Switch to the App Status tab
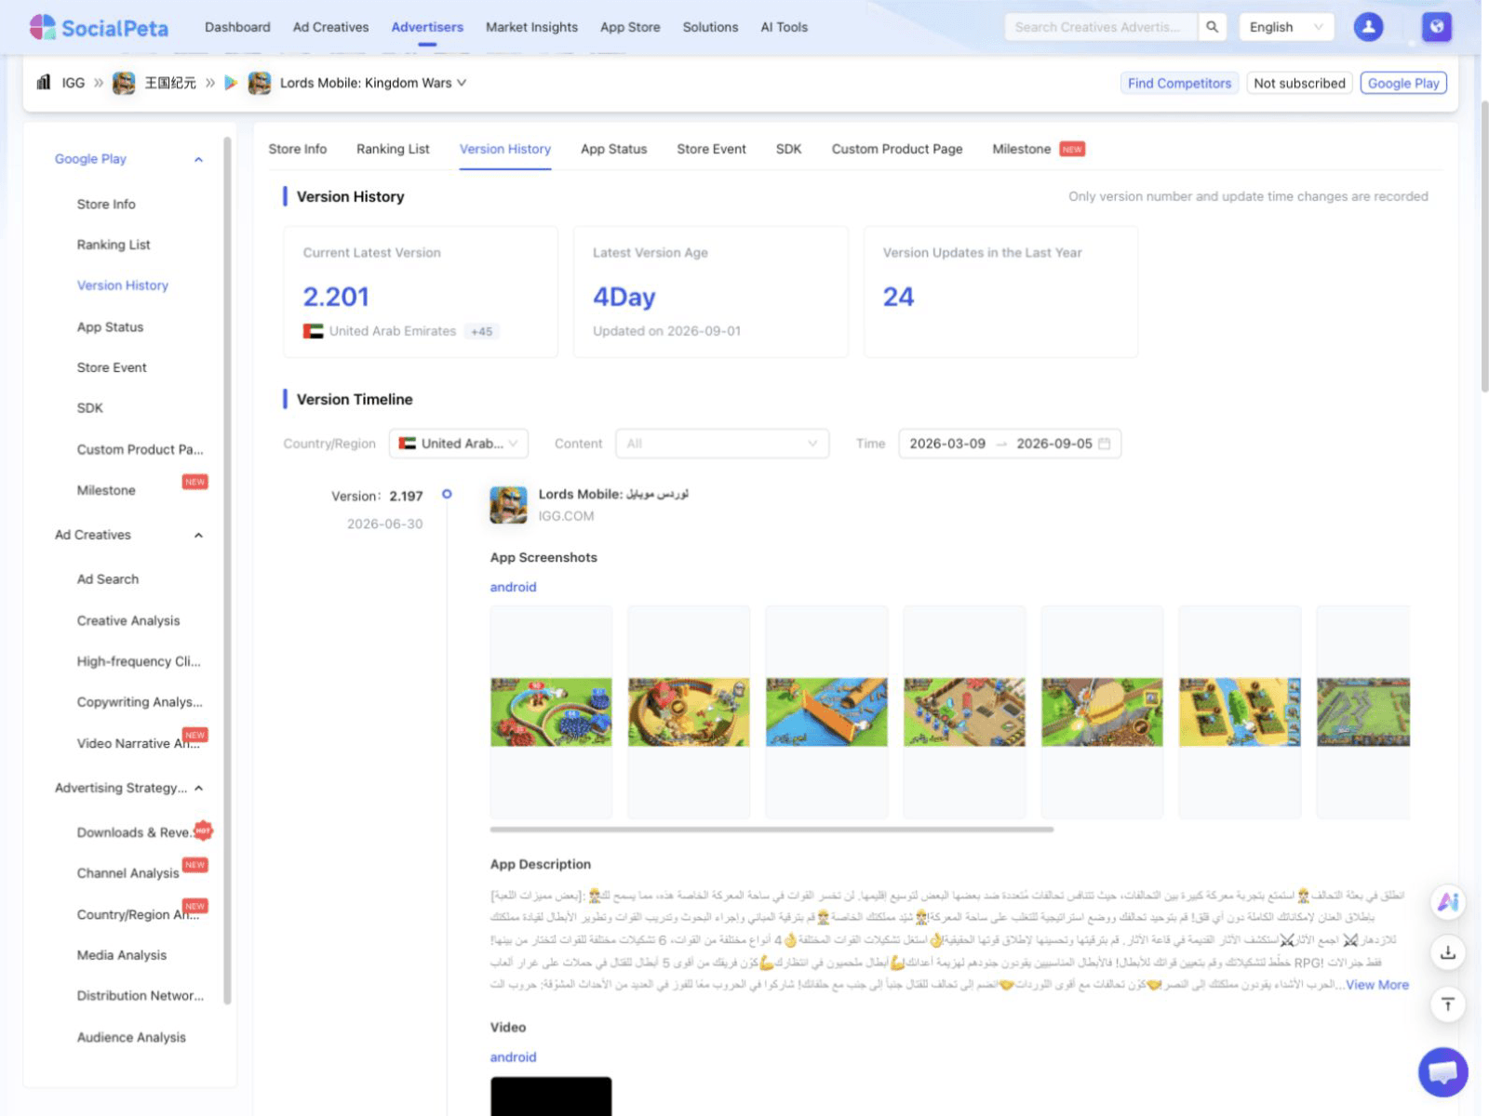1489x1116 pixels. coord(613,149)
